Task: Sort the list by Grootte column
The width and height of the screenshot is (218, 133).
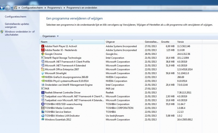Action: click(168, 42)
